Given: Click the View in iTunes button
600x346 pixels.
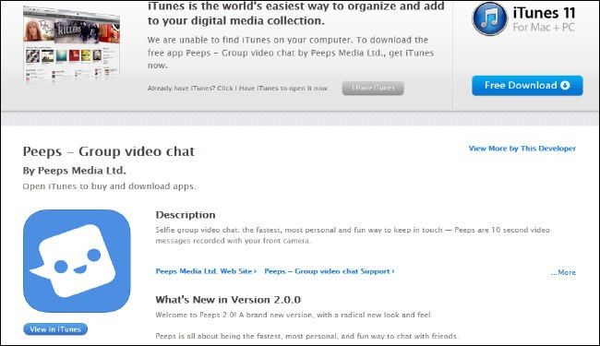Looking at the screenshot, I should click(55, 329).
